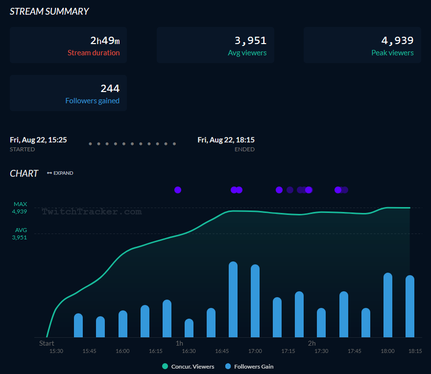The image size is (431, 374).
Task: Click the Start axis label
Action: point(47,343)
